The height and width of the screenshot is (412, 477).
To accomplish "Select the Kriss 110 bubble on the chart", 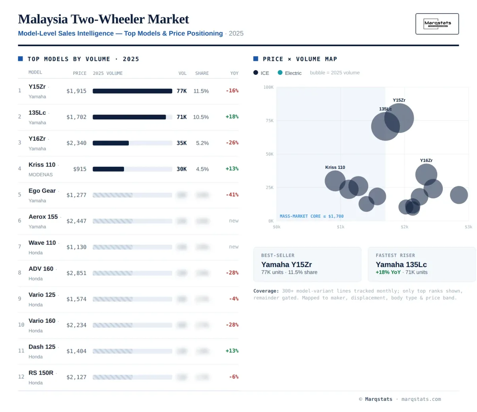I will pos(335,181).
